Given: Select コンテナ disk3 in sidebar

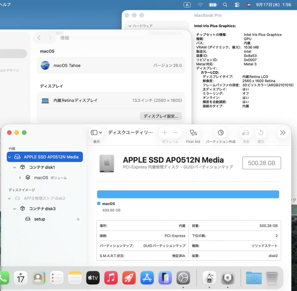Looking at the screenshot, I should 45,208.
